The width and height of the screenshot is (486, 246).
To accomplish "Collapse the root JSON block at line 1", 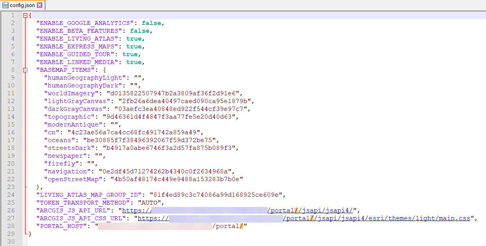I will pos(25,15).
